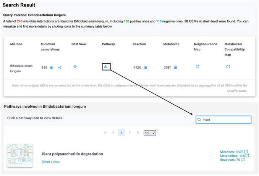
Task: Open the microbial associations network share icon
Action: tap(60, 67)
